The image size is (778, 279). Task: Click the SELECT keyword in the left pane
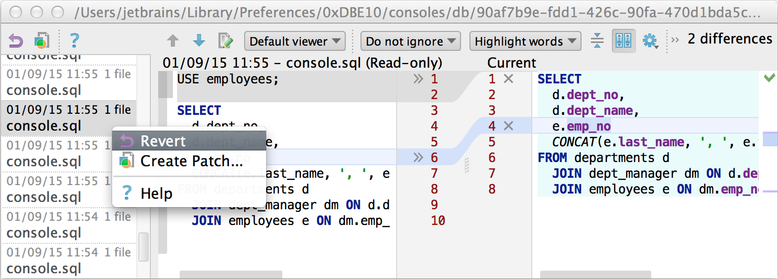(x=199, y=110)
